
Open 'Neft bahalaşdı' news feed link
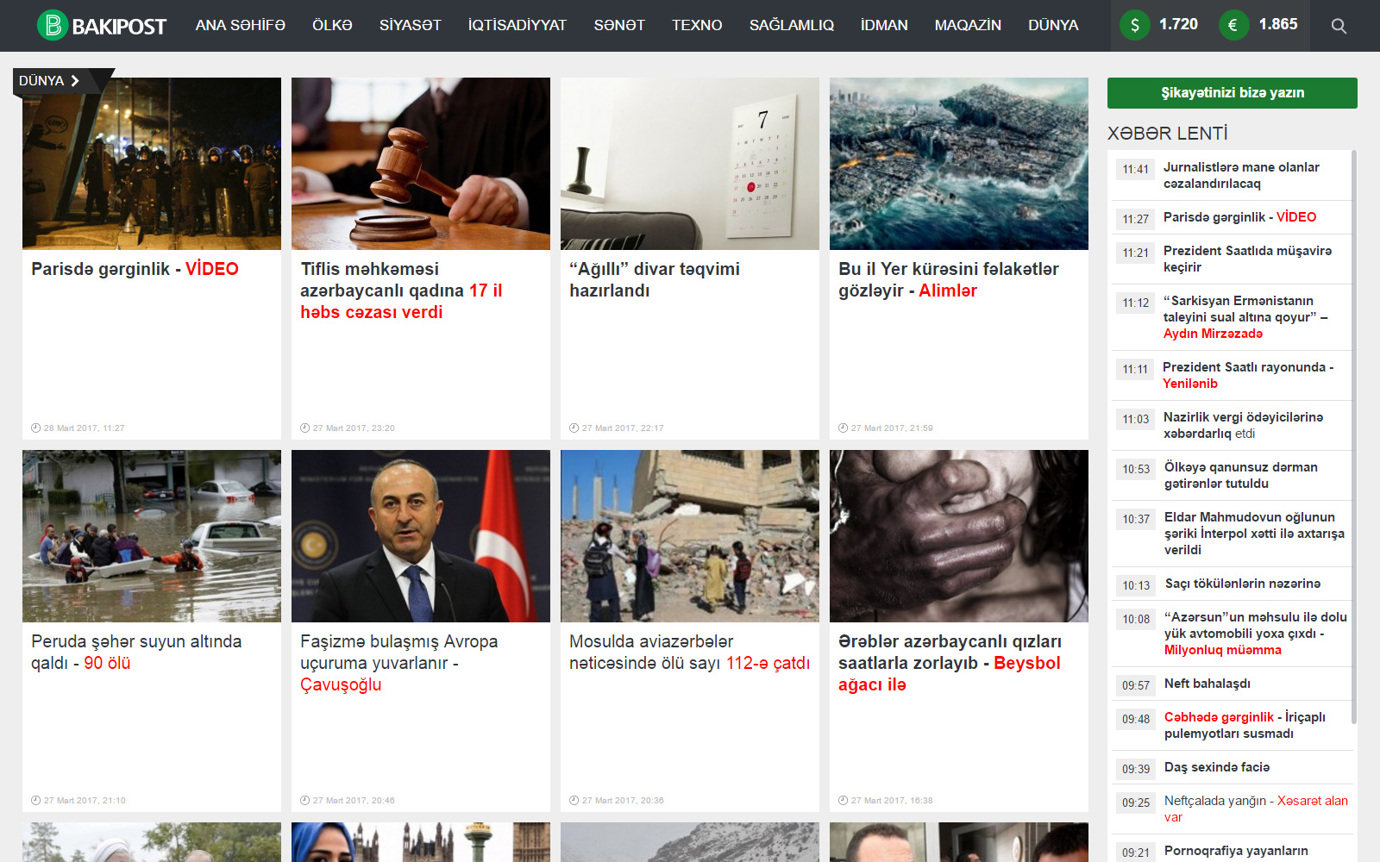pyautogui.click(x=1207, y=684)
